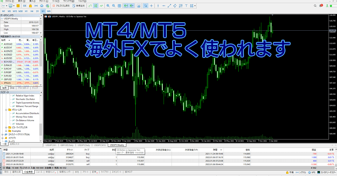
Task: Switch timeframe to MN monthly
Action: (49, 11)
